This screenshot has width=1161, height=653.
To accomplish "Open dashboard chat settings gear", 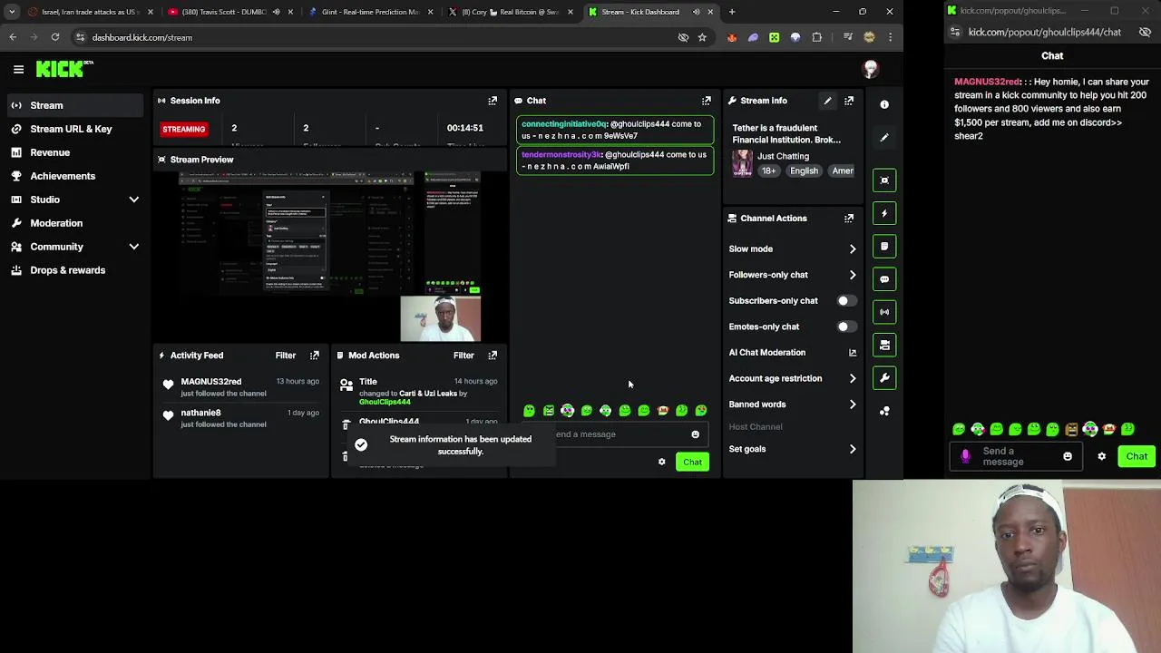I will (661, 463).
